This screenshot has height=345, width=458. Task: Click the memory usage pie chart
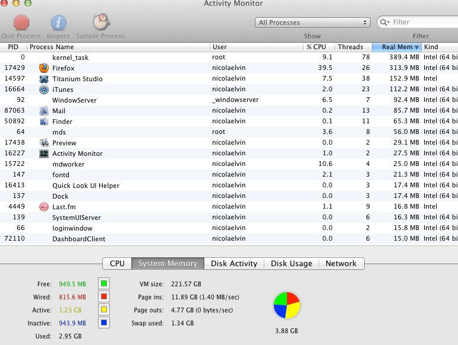287,305
